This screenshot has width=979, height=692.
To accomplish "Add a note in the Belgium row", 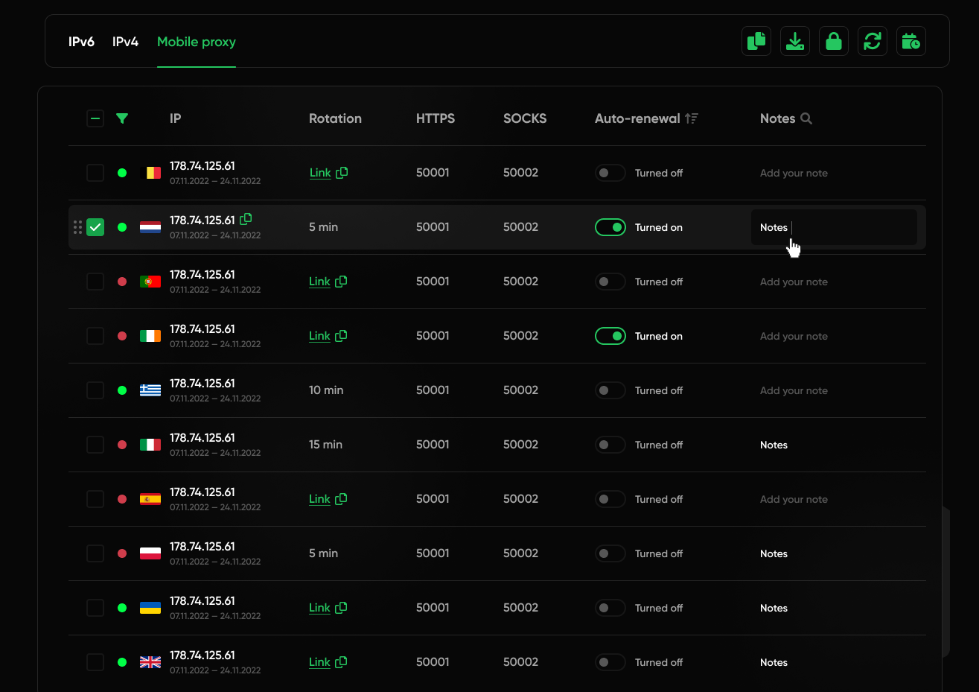I will pyautogui.click(x=794, y=173).
